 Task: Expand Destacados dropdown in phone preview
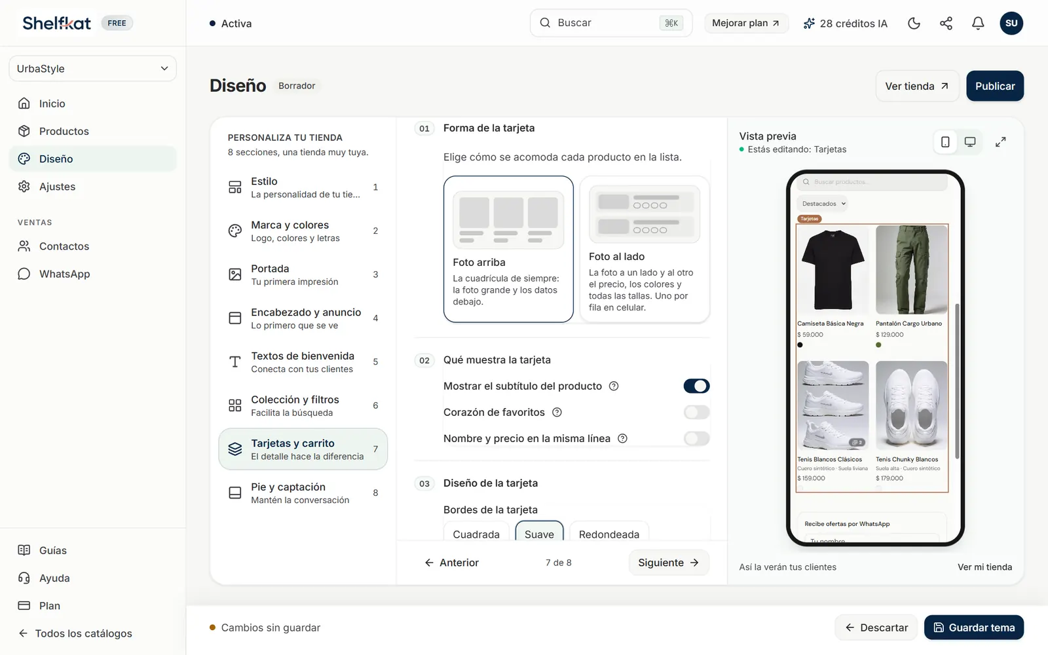click(x=824, y=204)
